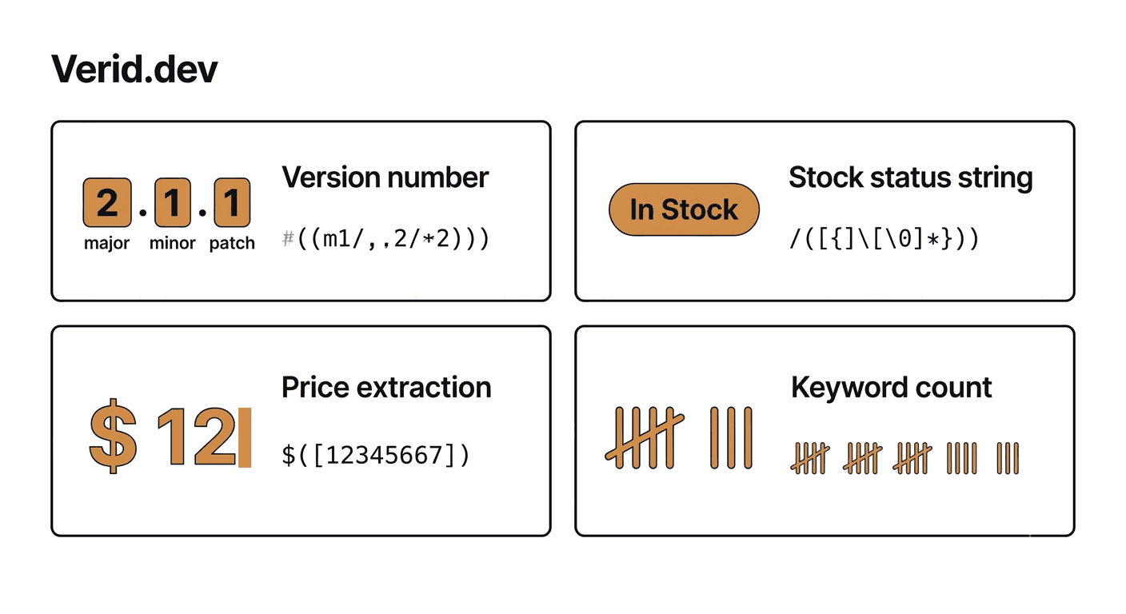Click the large three-stroke tally marks

coord(732,437)
